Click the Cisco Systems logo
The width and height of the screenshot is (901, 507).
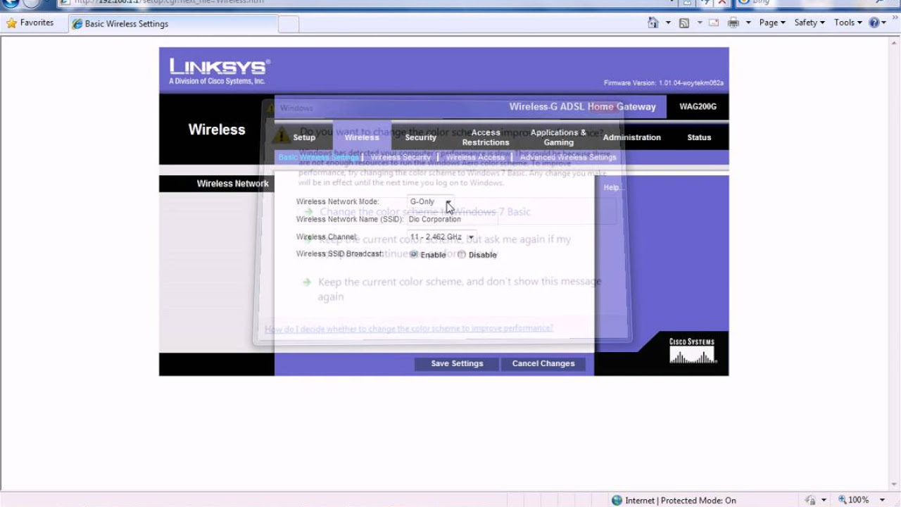coord(692,351)
